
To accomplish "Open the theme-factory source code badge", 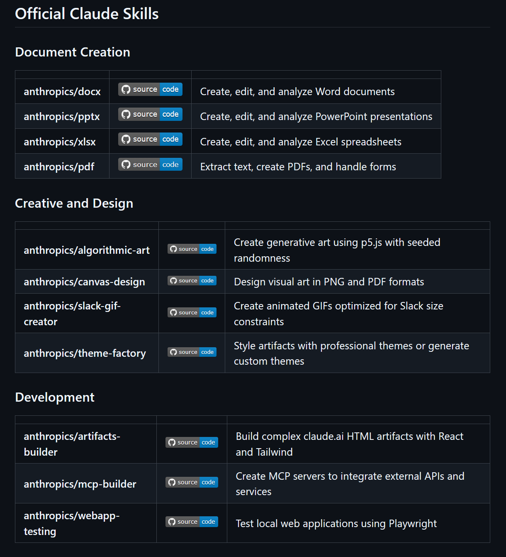I will coord(192,352).
